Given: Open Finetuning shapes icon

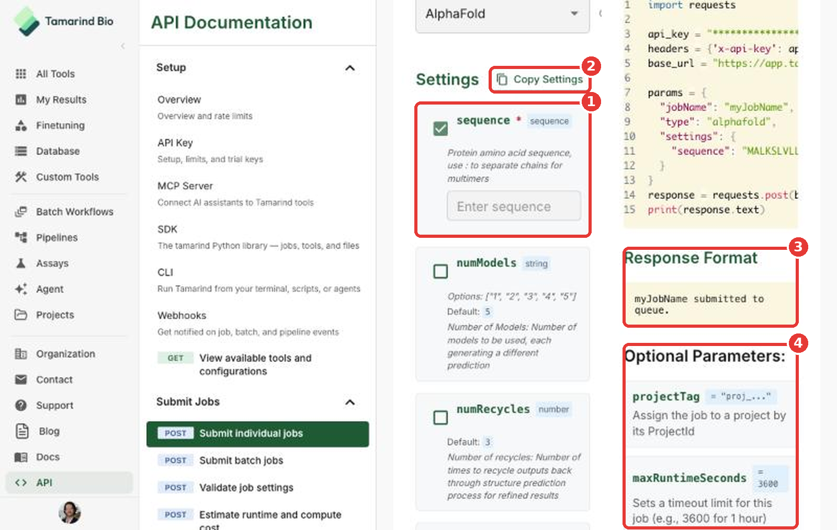Looking at the screenshot, I should 21,125.
